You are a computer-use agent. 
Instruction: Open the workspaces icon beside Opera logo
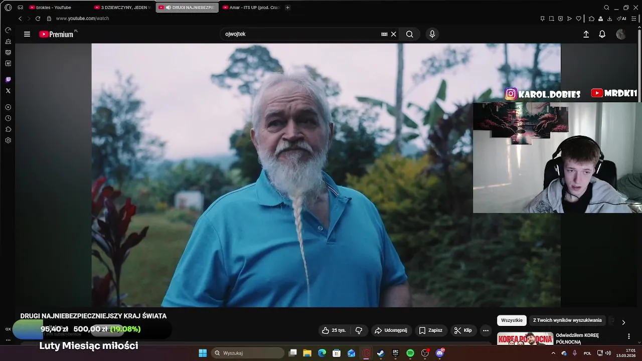21,8
